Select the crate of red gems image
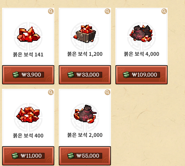The image size is (185, 166). click(x=85, y=34)
